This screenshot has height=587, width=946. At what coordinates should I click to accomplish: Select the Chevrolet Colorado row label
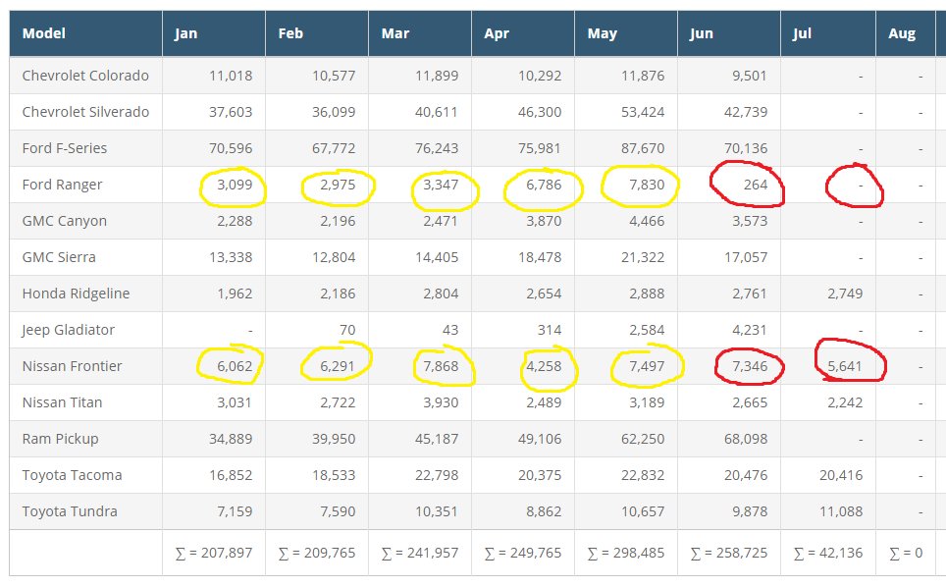click(x=85, y=76)
